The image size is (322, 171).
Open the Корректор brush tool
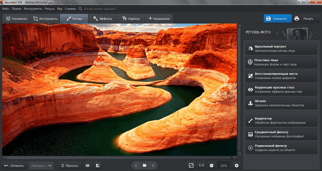[281, 121]
